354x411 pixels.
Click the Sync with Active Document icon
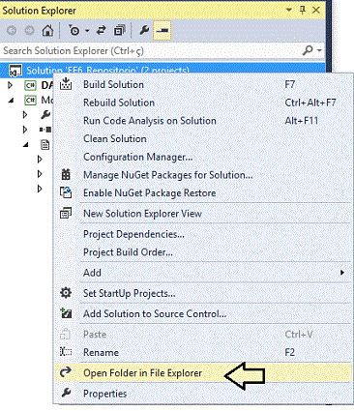102,31
